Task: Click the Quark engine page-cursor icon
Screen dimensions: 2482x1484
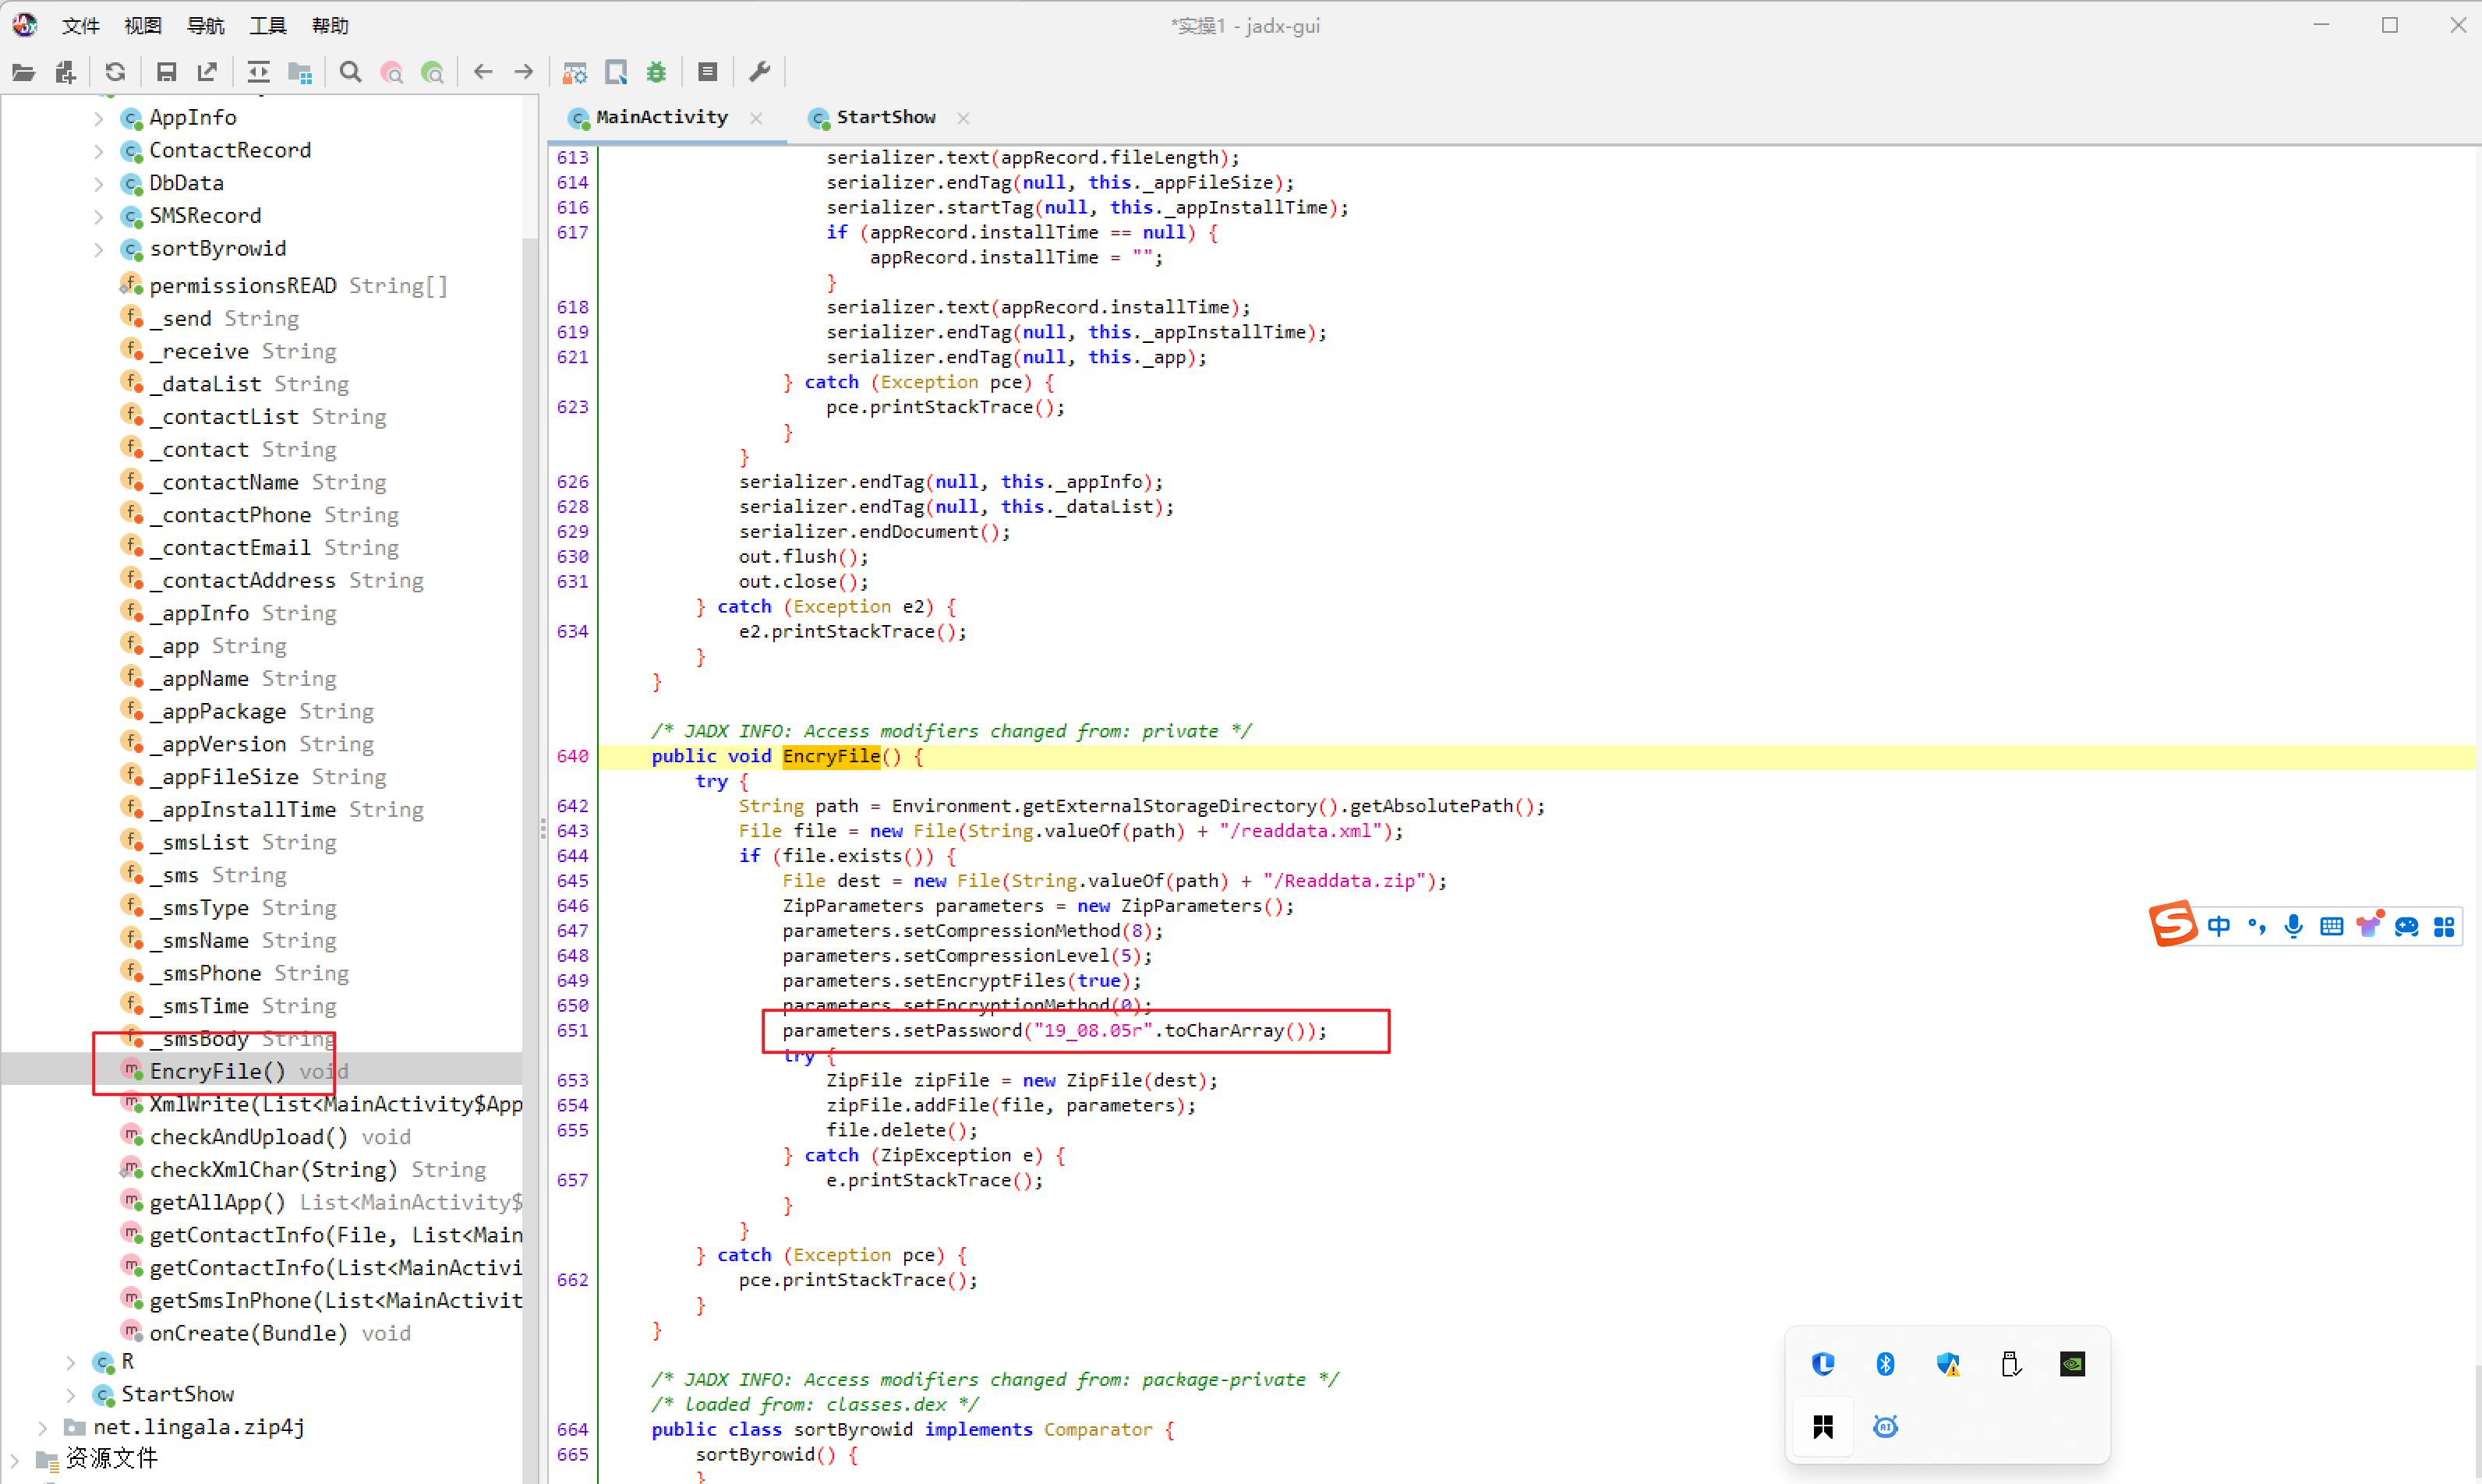Action: point(616,72)
